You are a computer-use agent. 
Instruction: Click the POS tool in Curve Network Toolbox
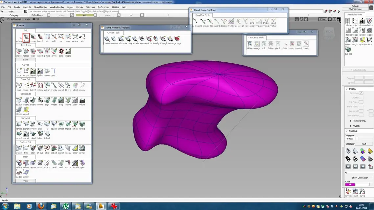click(121, 39)
